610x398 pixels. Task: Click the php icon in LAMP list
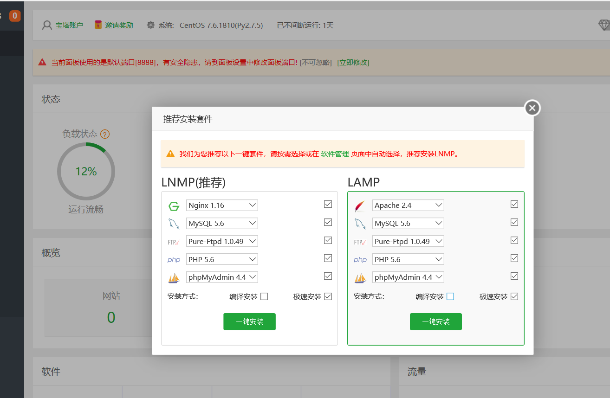tap(360, 260)
